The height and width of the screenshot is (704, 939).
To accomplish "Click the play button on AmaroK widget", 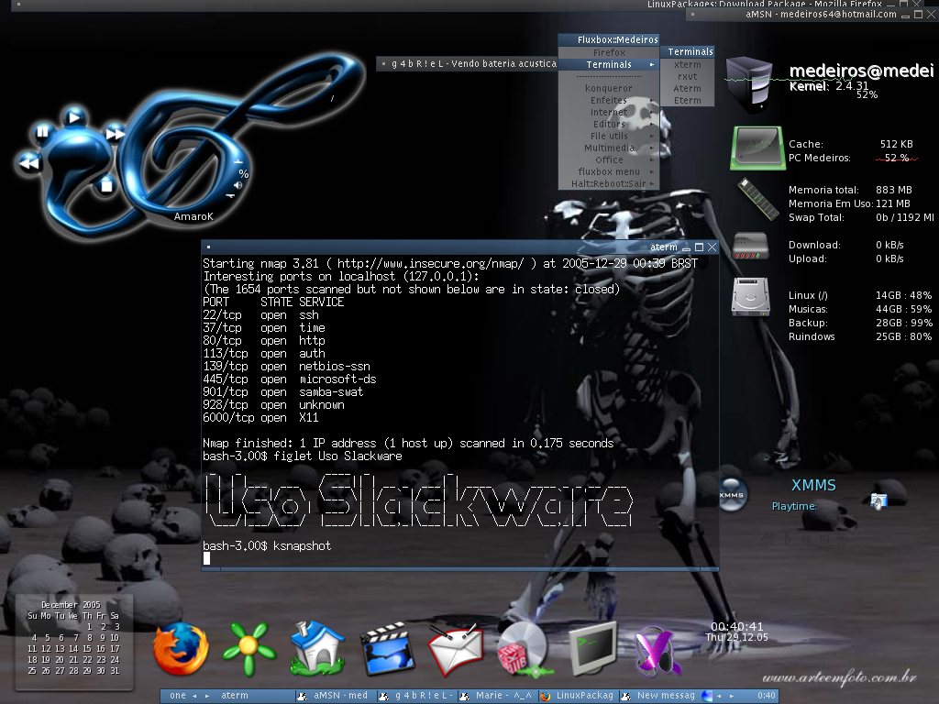I will (74, 117).
